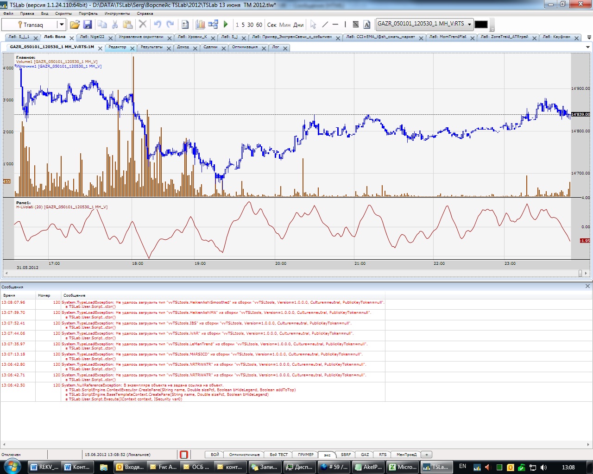Toggle the Дни timeframe unit

tap(298, 25)
